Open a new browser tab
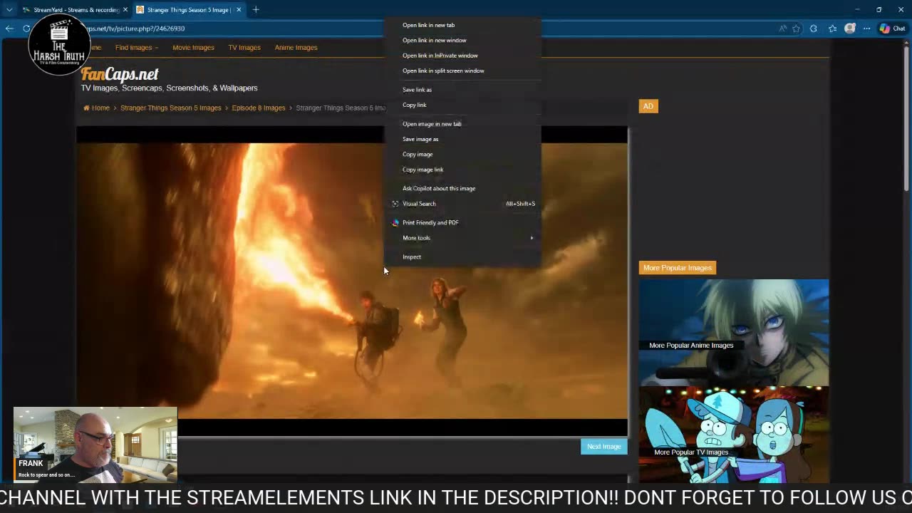The image size is (912, 513). point(256,10)
